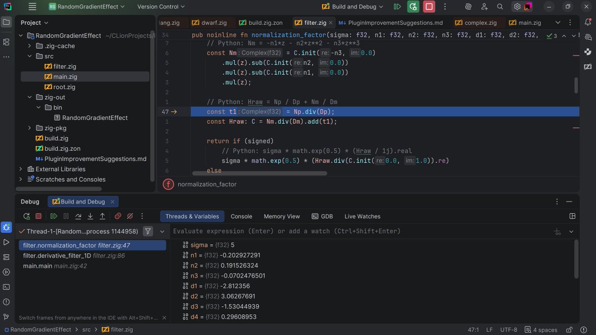
Task: Close the Build and Debug session tab
Action: click(x=112, y=201)
